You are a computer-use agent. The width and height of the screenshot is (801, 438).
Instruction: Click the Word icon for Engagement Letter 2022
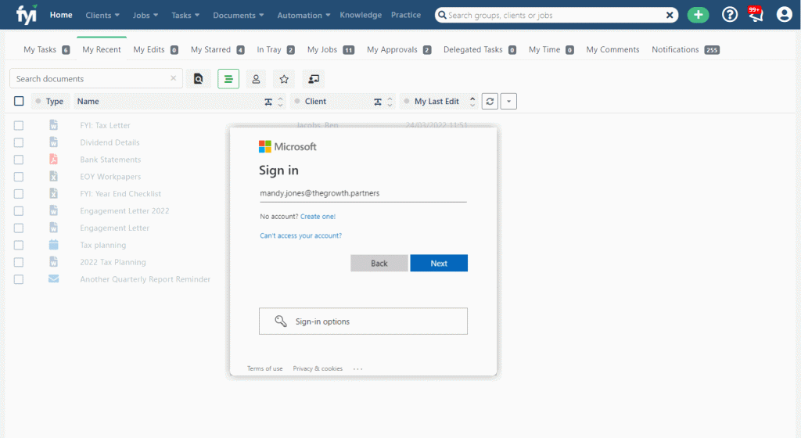click(54, 210)
